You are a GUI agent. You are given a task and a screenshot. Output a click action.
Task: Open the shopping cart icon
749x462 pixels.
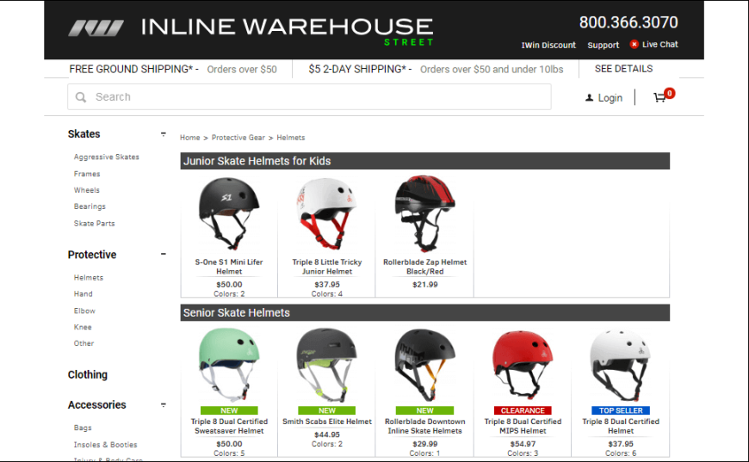tap(659, 97)
